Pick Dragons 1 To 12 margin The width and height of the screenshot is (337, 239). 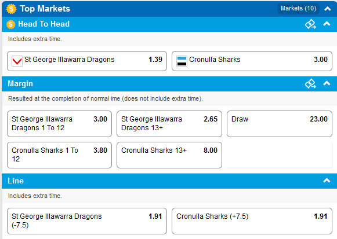[x=59, y=124]
